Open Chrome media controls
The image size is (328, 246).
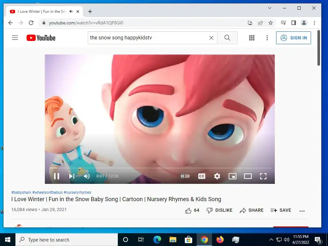[x=283, y=23]
